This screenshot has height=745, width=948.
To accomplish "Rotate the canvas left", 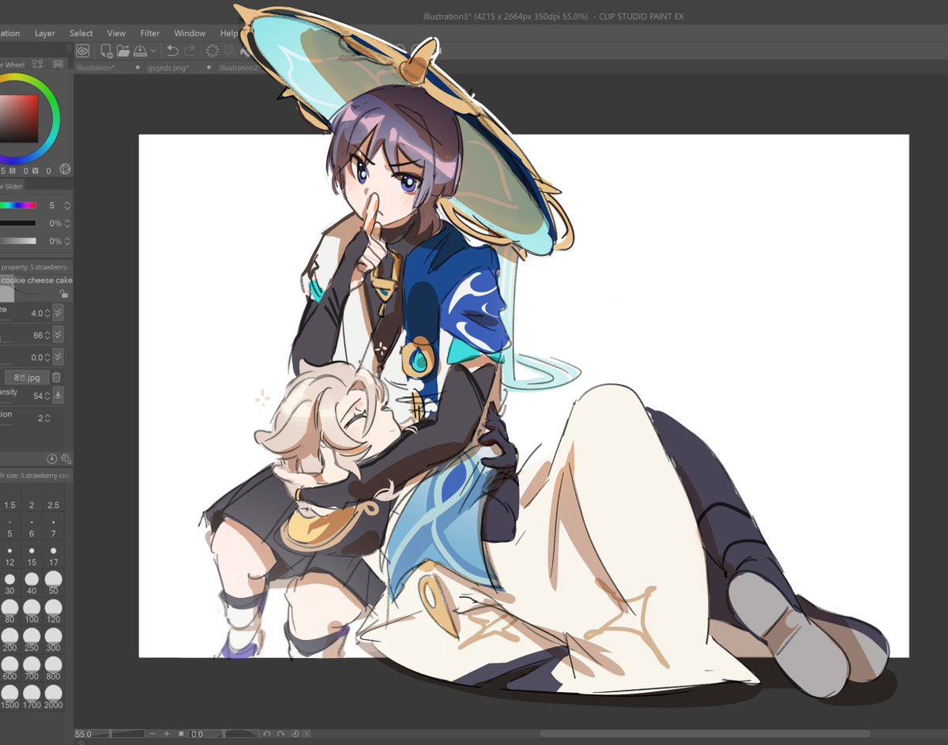I will pos(267,734).
